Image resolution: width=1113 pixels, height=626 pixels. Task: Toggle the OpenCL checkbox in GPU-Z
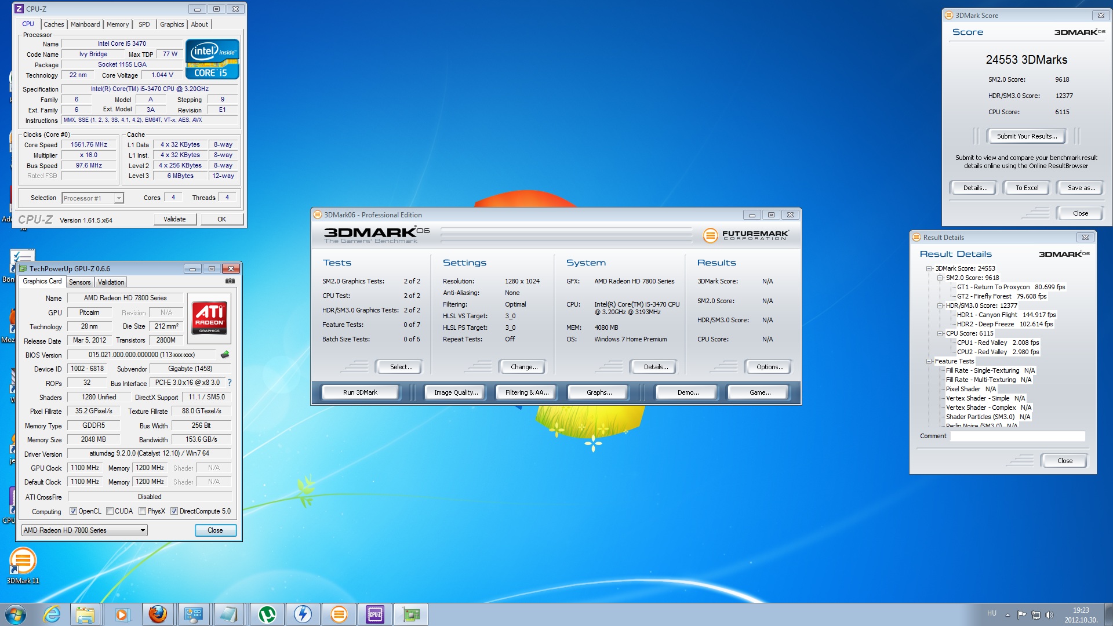pyautogui.click(x=73, y=511)
